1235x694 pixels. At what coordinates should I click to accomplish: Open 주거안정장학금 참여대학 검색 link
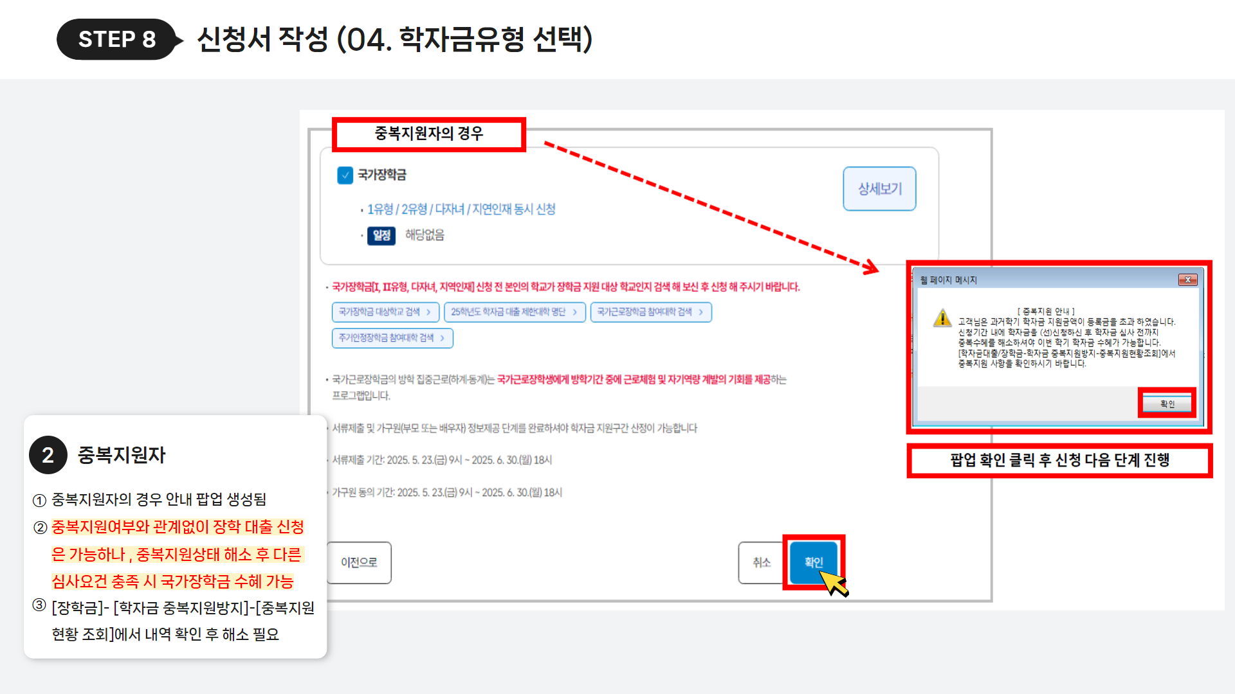click(392, 338)
